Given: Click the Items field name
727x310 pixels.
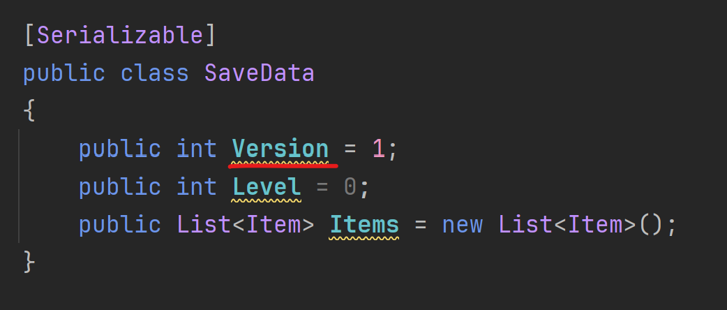Looking at the screenshot, I should (364, 225).
